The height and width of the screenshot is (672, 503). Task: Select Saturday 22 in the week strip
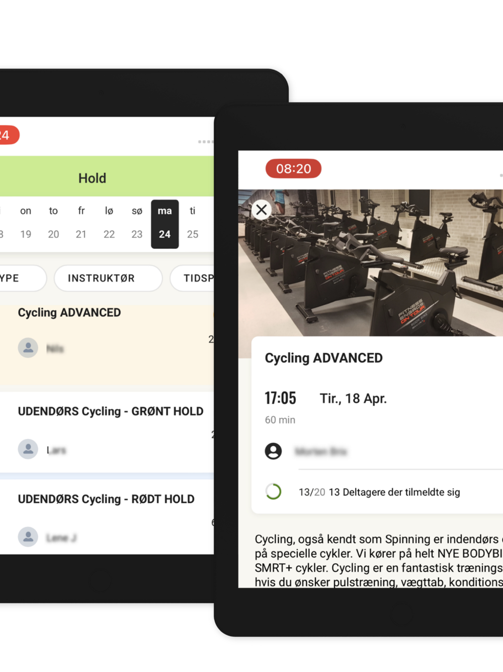(x=109, y=223)
